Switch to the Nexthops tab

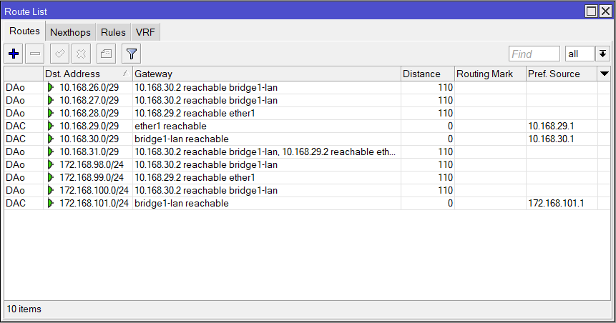point(70,32)
